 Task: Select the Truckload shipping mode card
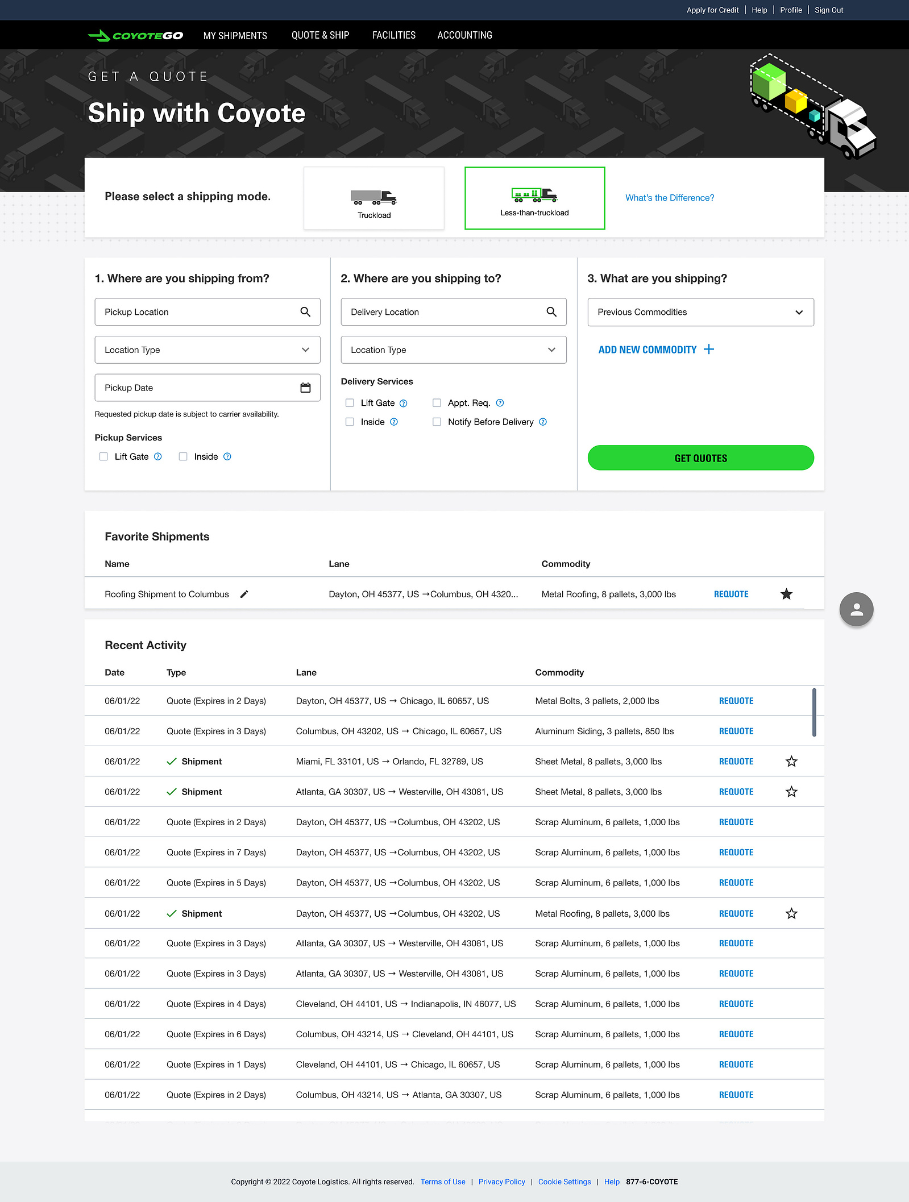(x=374, y=198)
